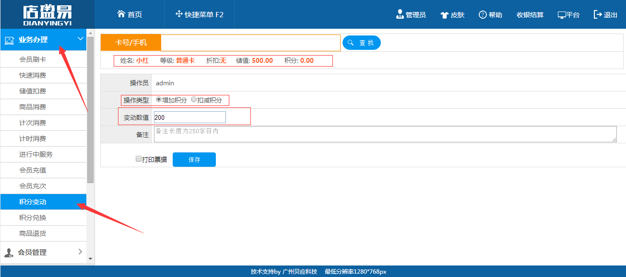Click the 卡号/手机 search input field
The height and width of the screenshot is (277, 626).
tap(250, 43)
